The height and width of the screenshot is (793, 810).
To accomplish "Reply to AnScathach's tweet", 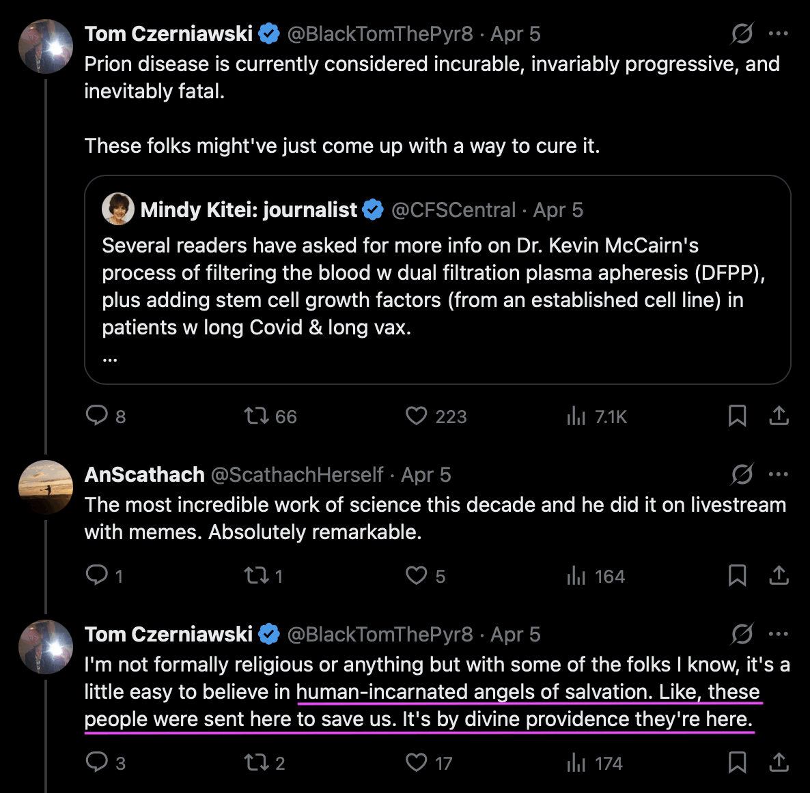I will tap(97, 575).
